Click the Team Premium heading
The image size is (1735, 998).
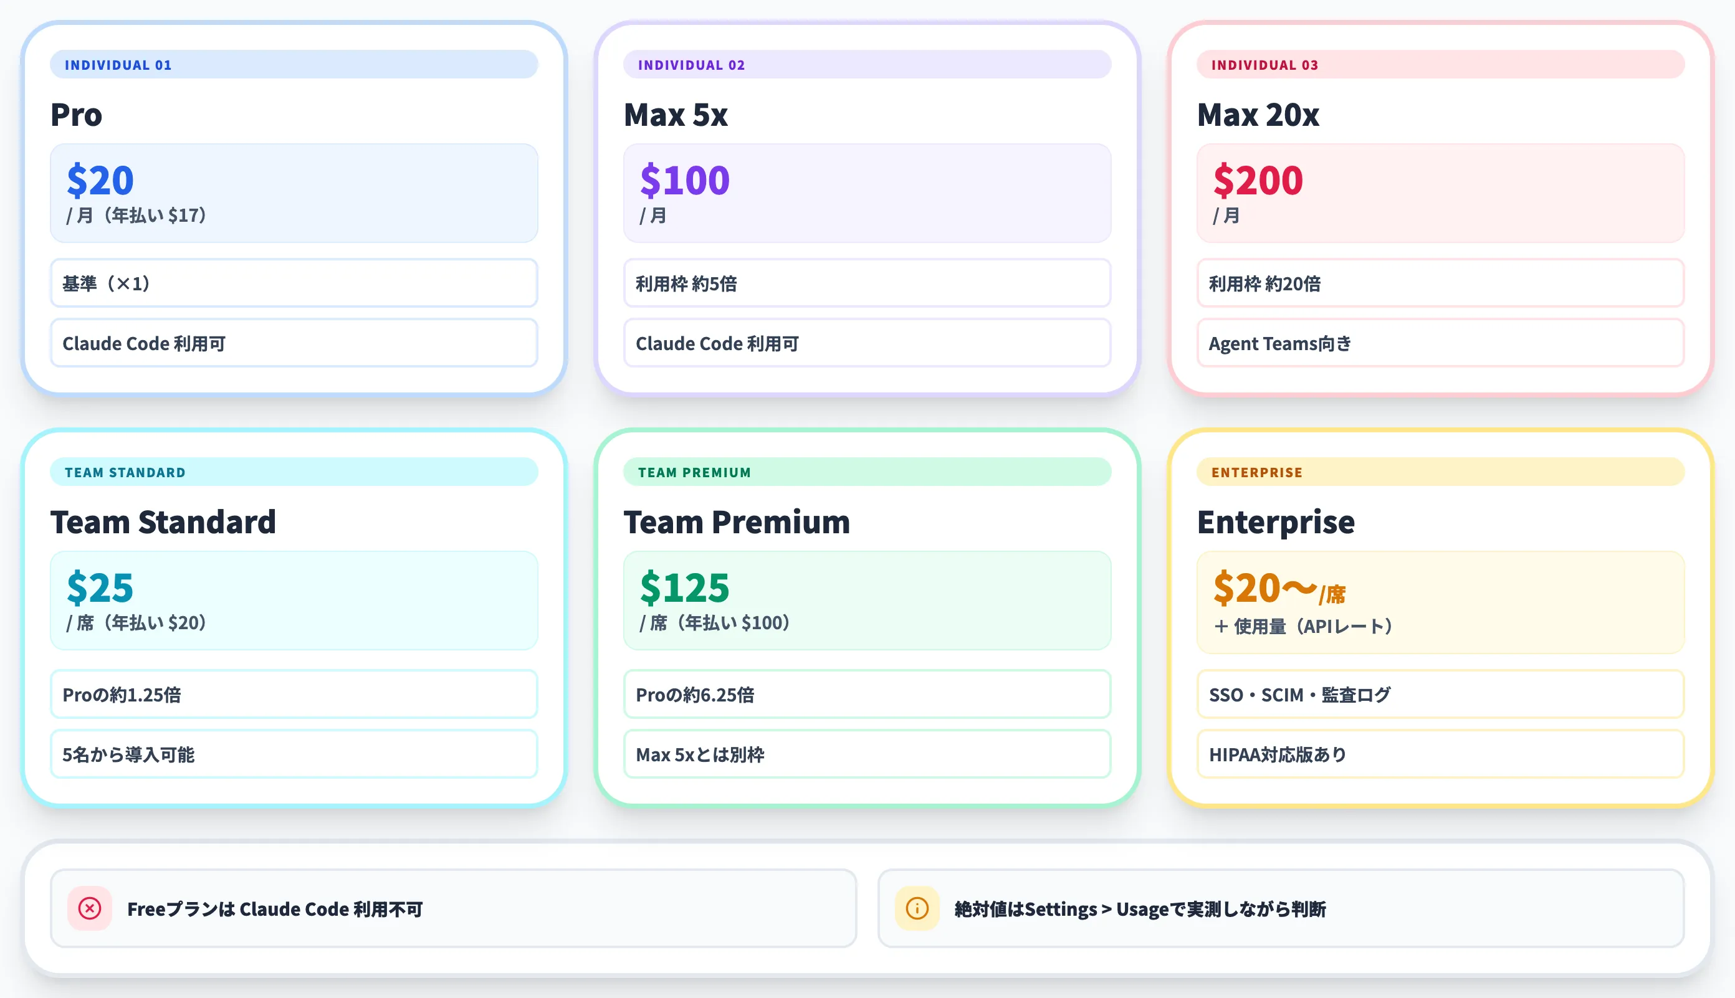[x=737, y=522]
